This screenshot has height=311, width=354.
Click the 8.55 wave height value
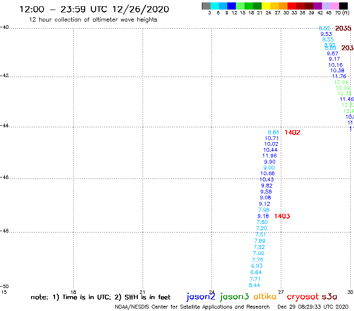(x=328, y=40)
